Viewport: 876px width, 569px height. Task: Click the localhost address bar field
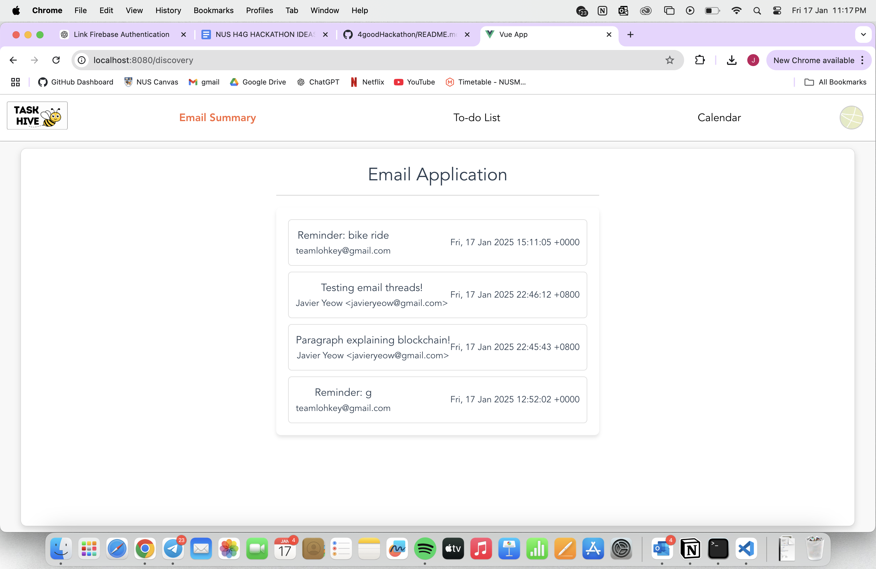pyautogui.click(x=368, y=60)
